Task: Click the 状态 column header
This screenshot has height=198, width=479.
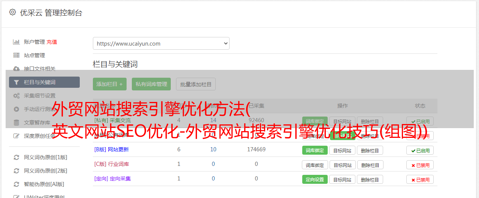Action: click(420, 106)
